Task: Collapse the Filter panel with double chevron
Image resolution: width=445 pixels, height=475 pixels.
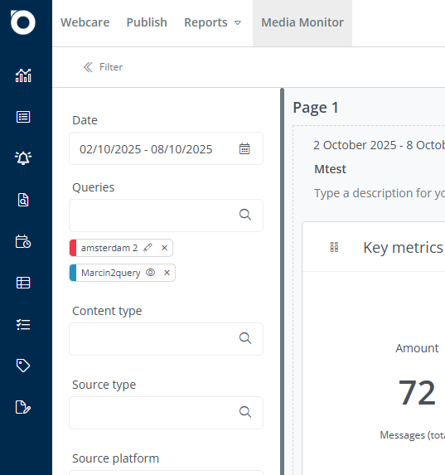Action: [88, 67]
